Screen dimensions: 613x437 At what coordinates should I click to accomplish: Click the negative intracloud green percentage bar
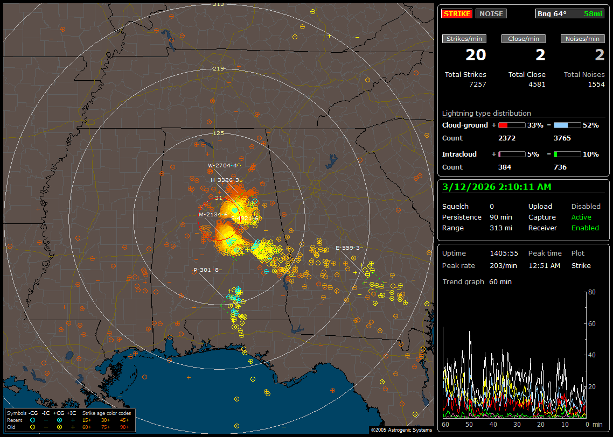567,154
